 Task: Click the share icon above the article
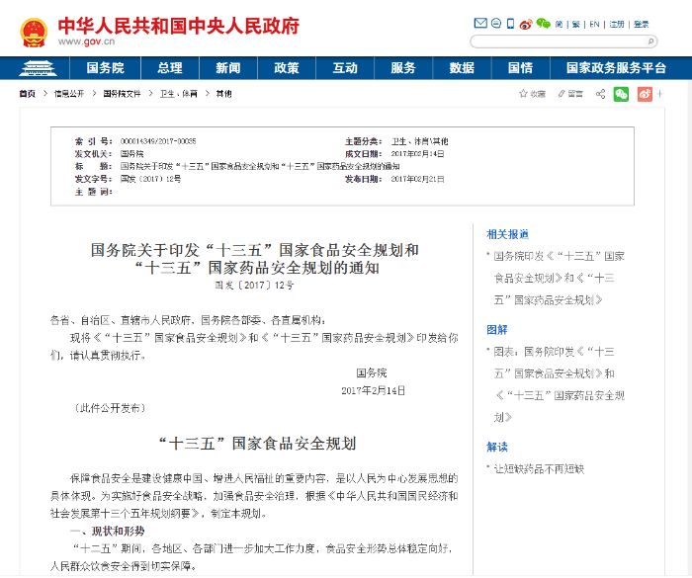click(601, 94)
